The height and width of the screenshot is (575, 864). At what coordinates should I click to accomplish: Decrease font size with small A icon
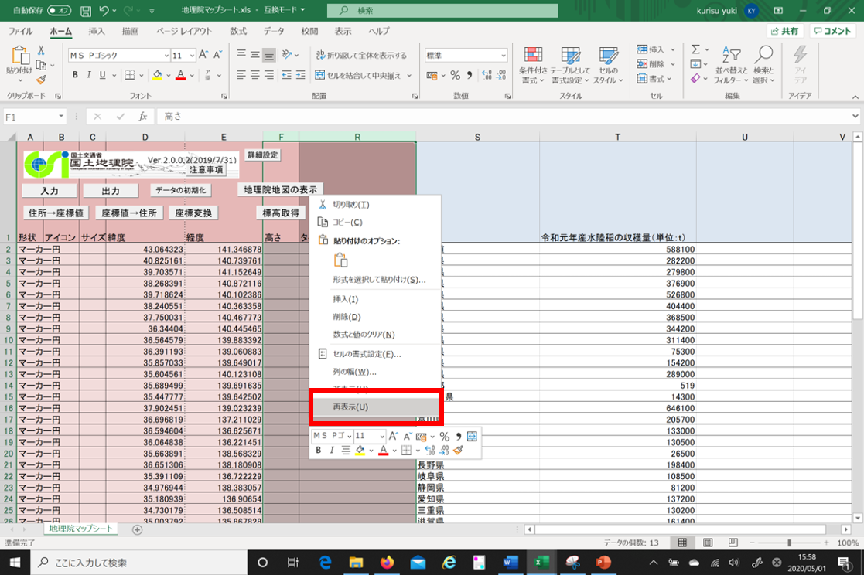[217, 55]
